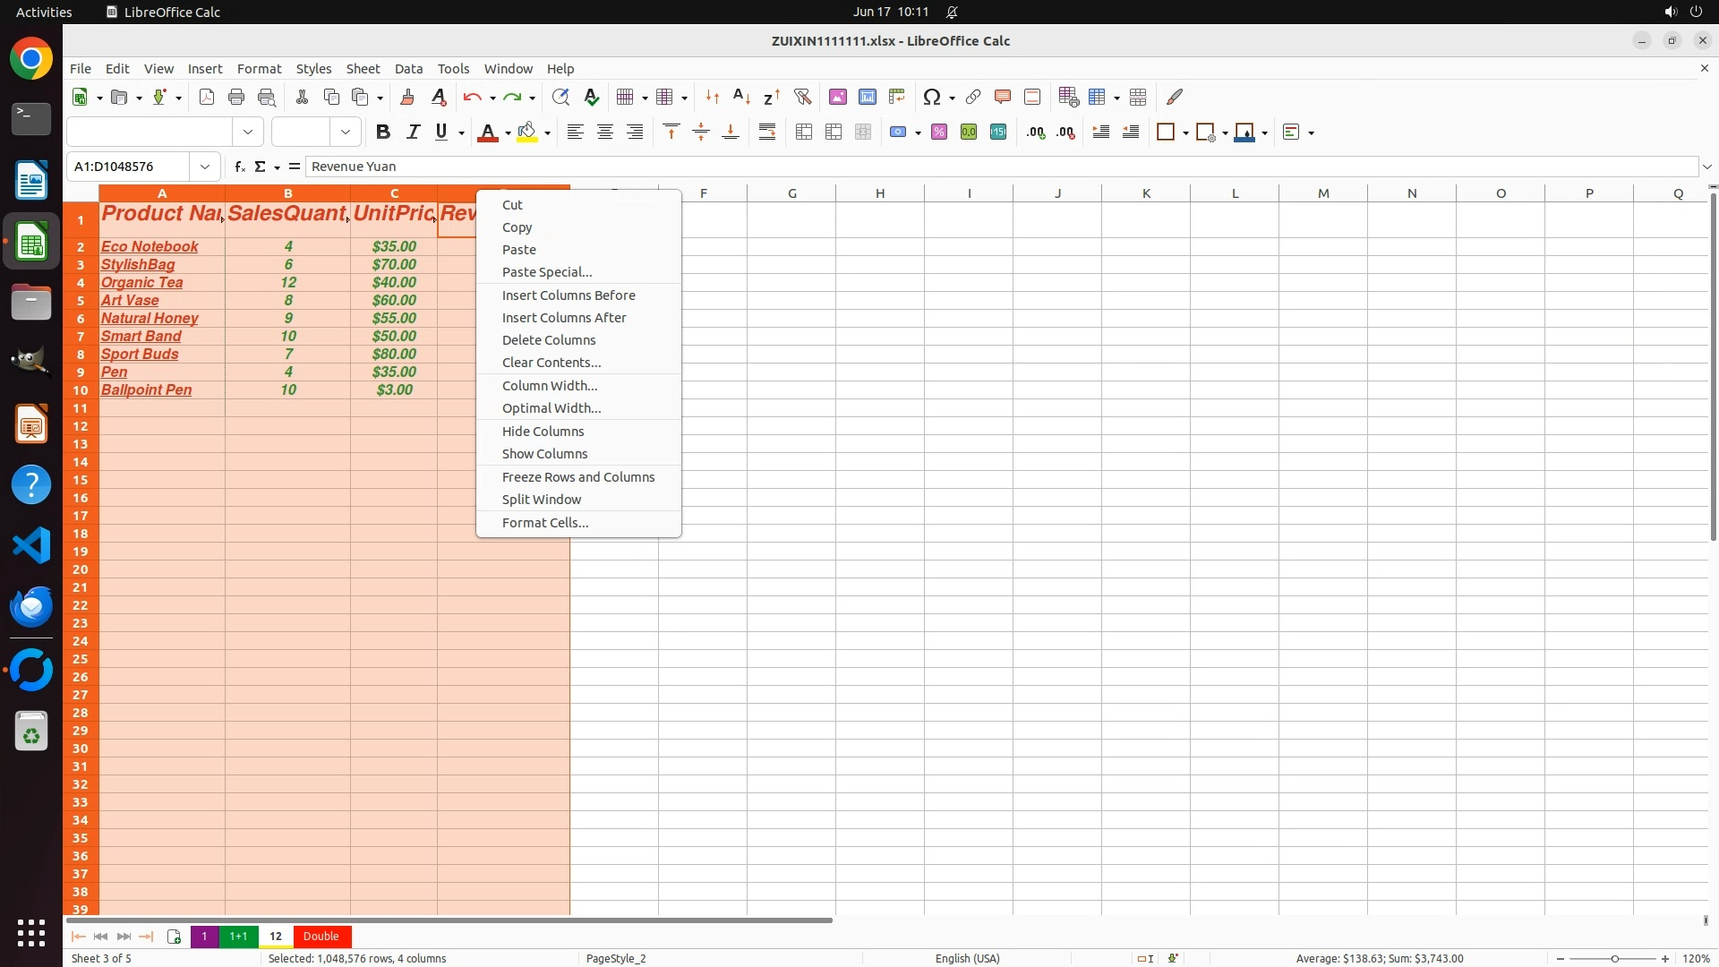Click the Insert Chart icon

tap(867, 97)
